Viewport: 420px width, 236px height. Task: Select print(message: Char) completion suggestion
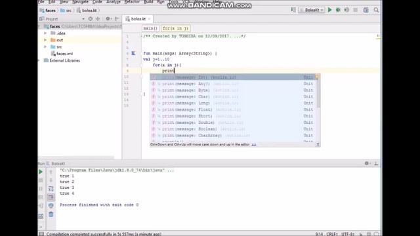[x=233, y=96]
